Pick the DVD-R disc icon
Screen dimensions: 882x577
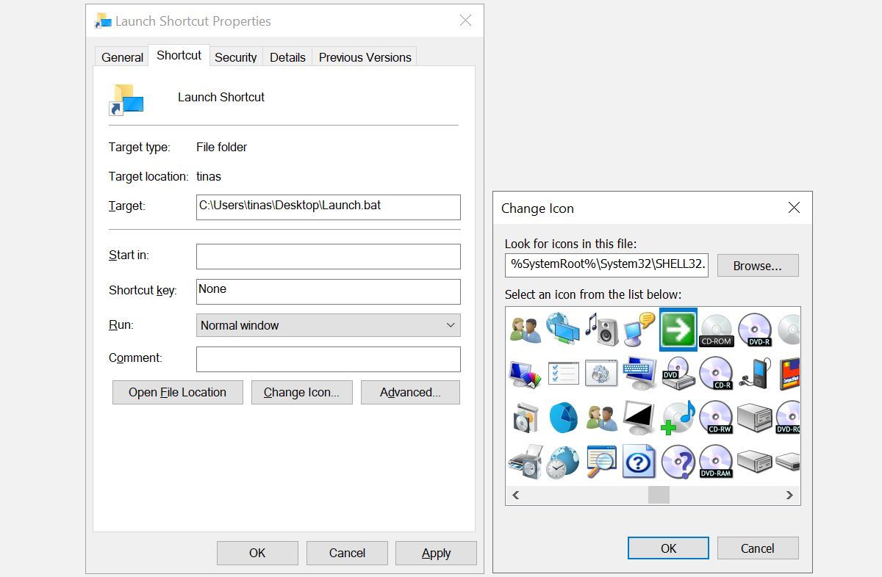click(x=754, y=329)
